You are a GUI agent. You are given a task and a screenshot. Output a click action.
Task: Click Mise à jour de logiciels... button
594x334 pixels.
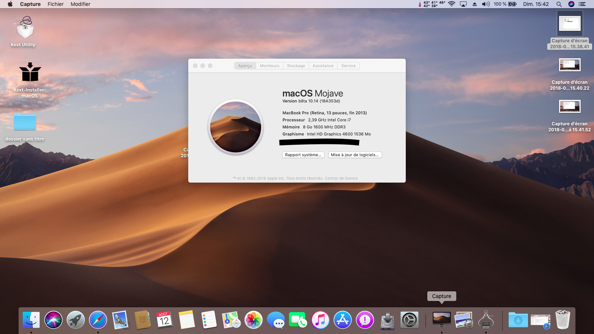[x=355, y=155]
